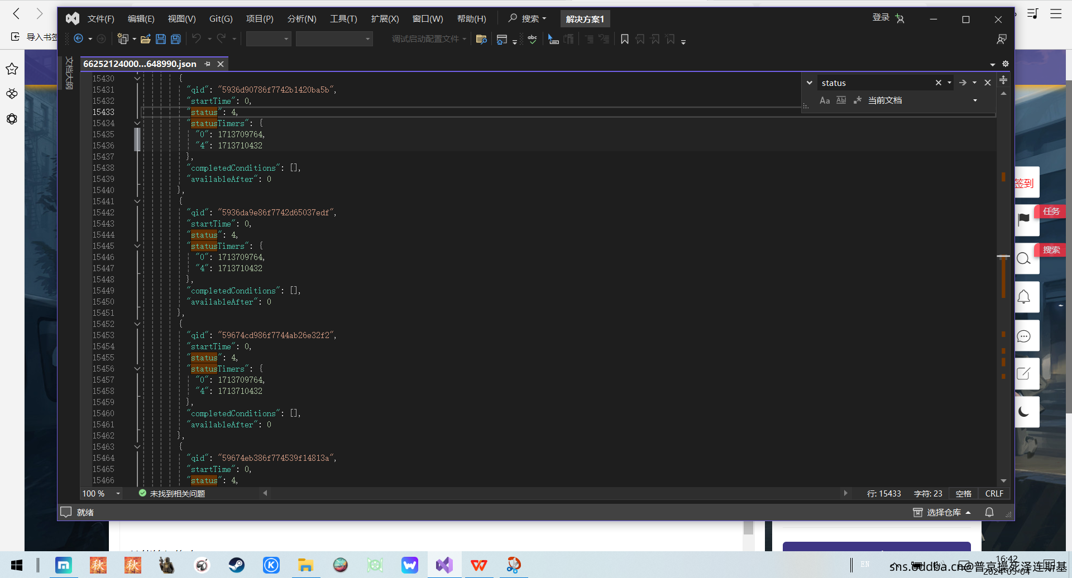Click the Save file icon in toolbar
The image size is (1072, 578).
click(x=161, y=39)
